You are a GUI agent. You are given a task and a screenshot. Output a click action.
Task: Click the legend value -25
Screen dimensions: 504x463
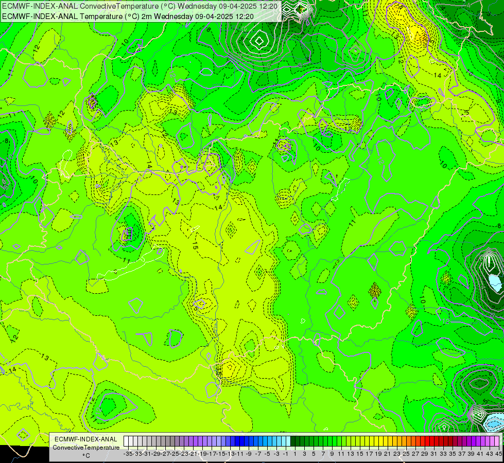[175, 454]
